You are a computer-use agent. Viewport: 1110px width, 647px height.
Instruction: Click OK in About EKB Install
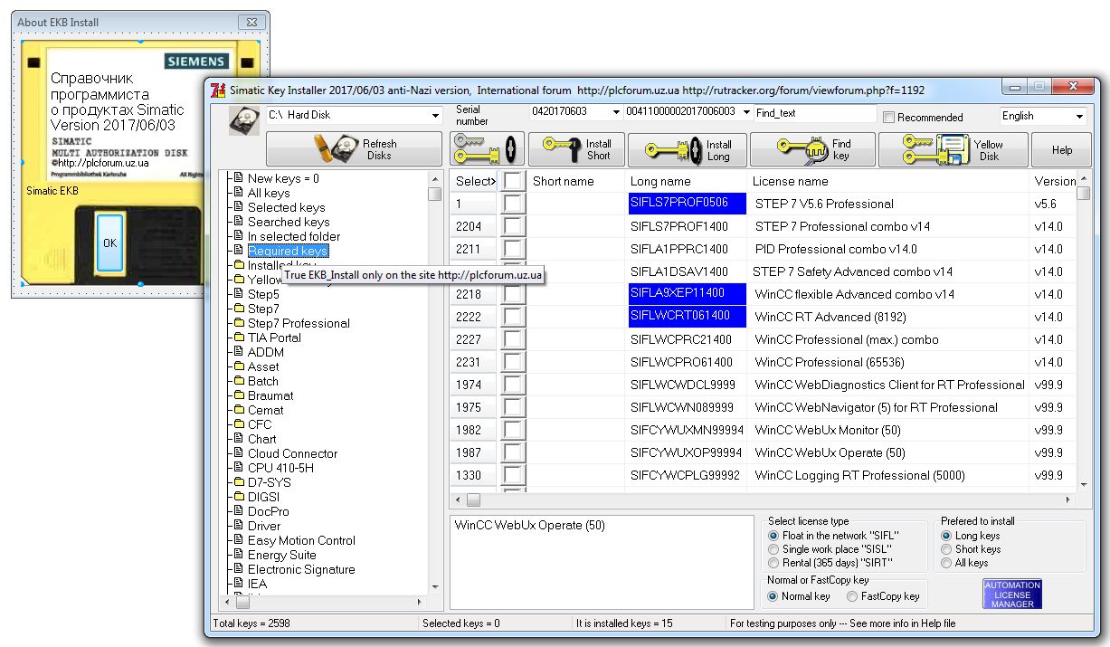[109, 243]
